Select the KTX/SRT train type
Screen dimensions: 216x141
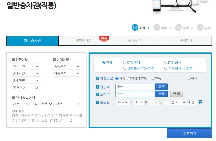(125, 62)
